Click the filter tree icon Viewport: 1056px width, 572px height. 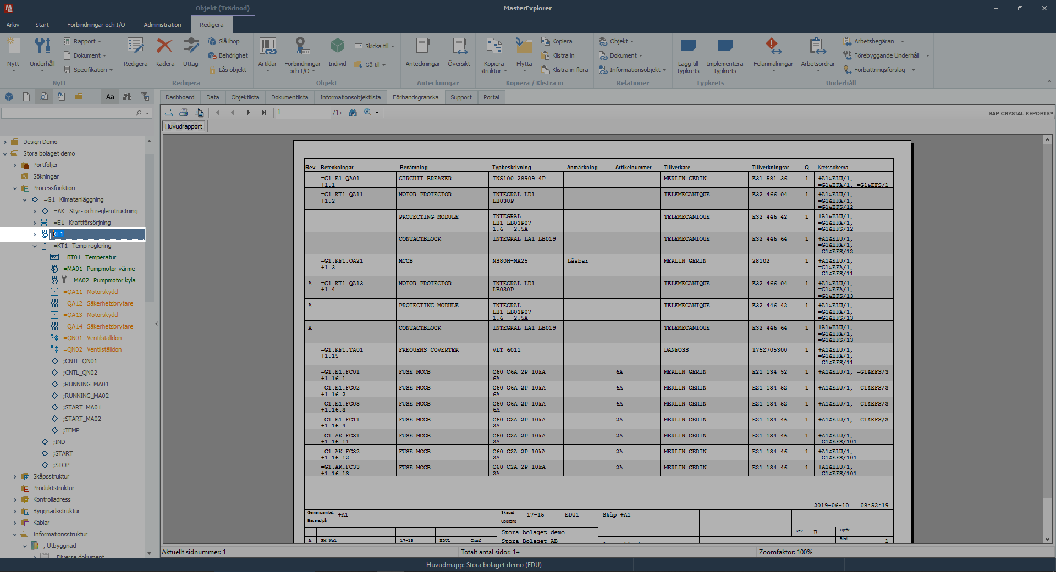coord(145,97)
